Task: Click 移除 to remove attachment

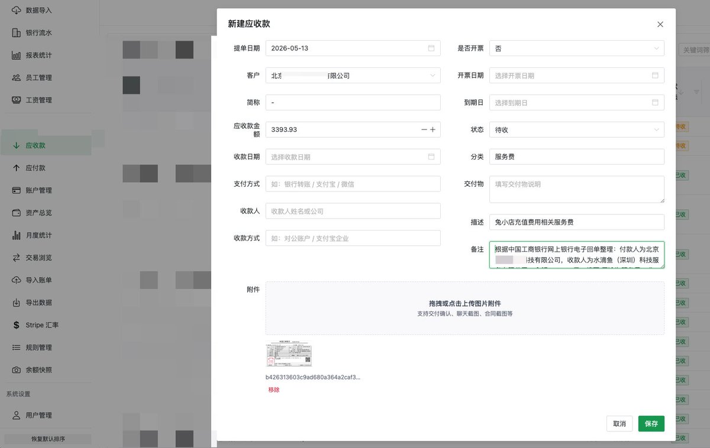Action: click(274, 390)
